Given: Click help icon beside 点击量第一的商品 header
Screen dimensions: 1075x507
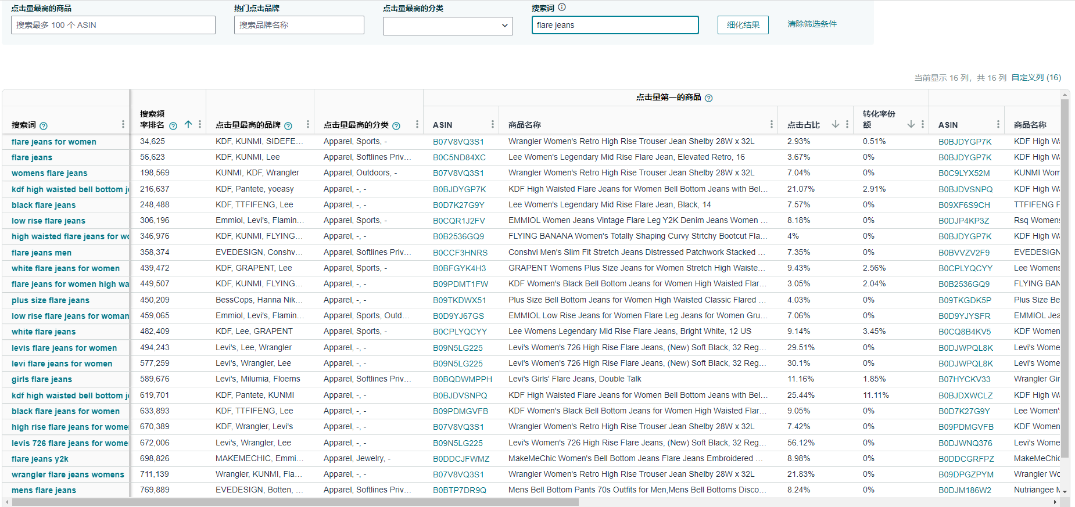Looking at the screenshot, I should [709, 98].
